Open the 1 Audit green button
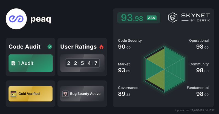This screenshot has width=219, height=114. 31,63
